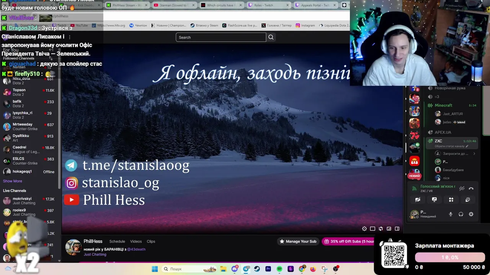Image resolution: width=490 pixels, height=275 pixels.
Task: Open Caedrel channel in sidebar
Action: 29,149
